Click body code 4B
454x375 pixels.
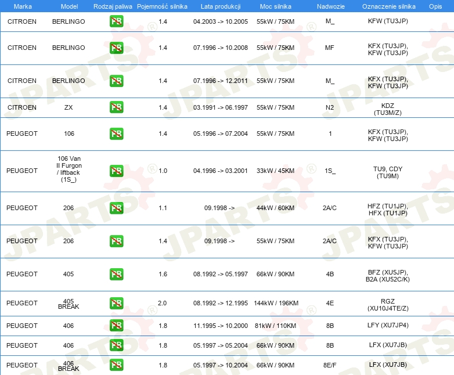click(x=330, y=274)
